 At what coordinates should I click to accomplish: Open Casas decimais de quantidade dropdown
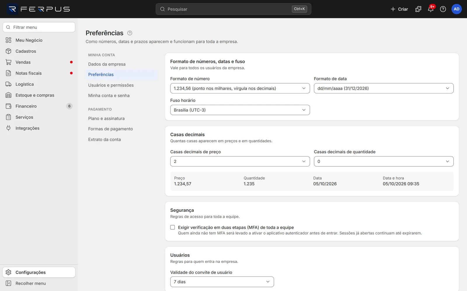(384, 162)
